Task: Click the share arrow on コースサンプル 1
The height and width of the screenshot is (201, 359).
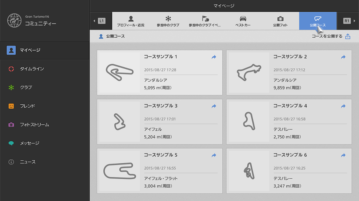Action: click(x=214, y=57)
